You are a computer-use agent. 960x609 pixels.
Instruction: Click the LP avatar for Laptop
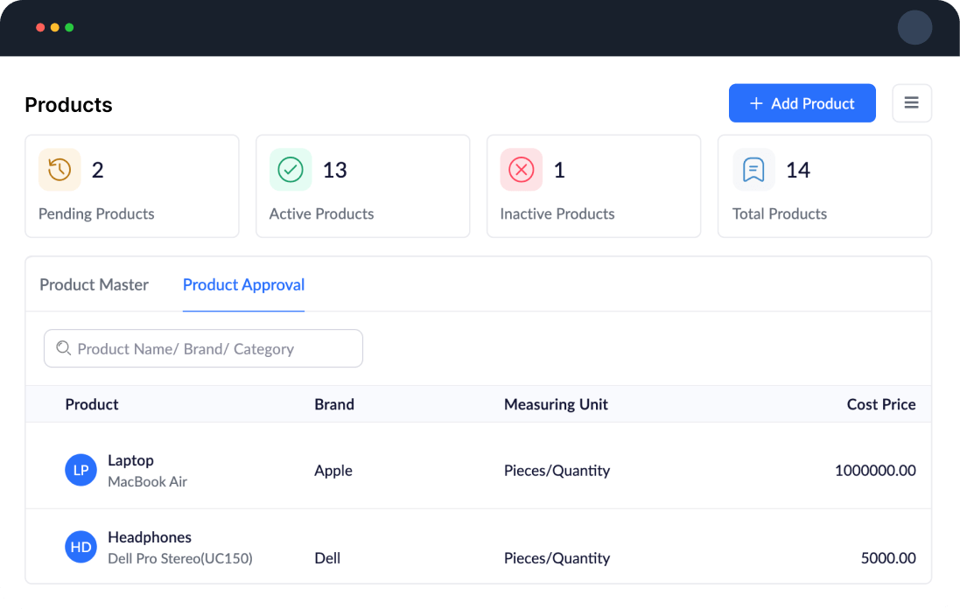click(x=81, y=470)
